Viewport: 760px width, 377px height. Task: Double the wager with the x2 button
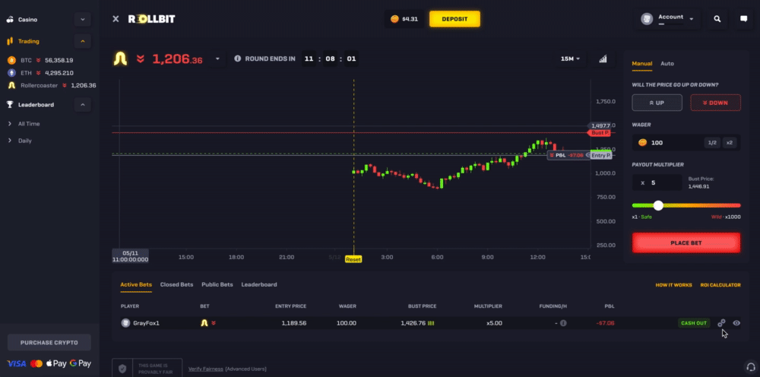coord(729,142)
